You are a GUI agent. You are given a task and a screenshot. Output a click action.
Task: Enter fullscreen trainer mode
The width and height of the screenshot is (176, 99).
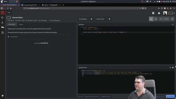(x=172, y=19)
